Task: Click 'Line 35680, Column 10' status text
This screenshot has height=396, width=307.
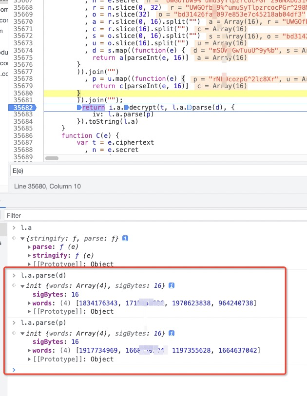Action: (47, 187)
